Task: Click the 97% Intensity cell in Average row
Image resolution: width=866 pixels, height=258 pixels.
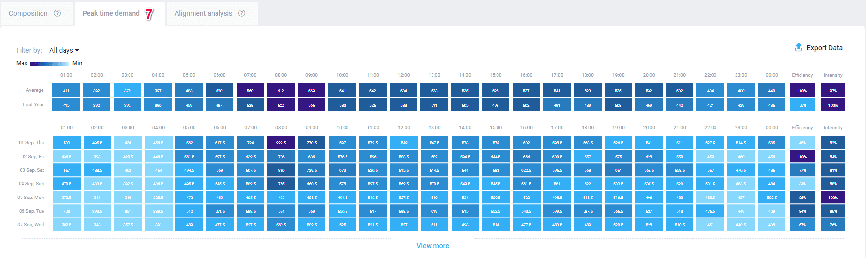Action: pos(833,90)
